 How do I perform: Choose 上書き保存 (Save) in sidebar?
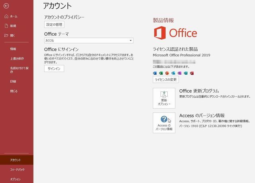(17, 58)
